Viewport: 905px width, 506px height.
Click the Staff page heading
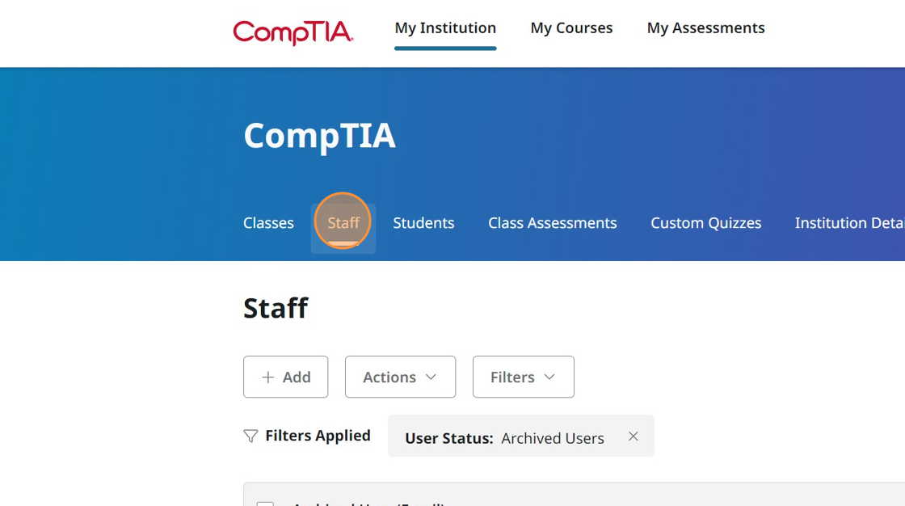point(276,308)
